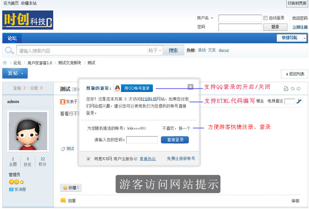309x209 pixels.
Task: Click the printer icon in post header
Action: (x=286, y=89)
